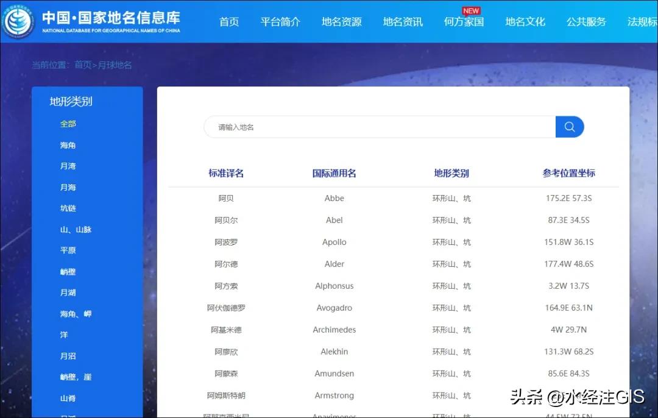Filter by 月沼 terrain category
The height and width of the screenshot is (418, 658).
(68, 356)
